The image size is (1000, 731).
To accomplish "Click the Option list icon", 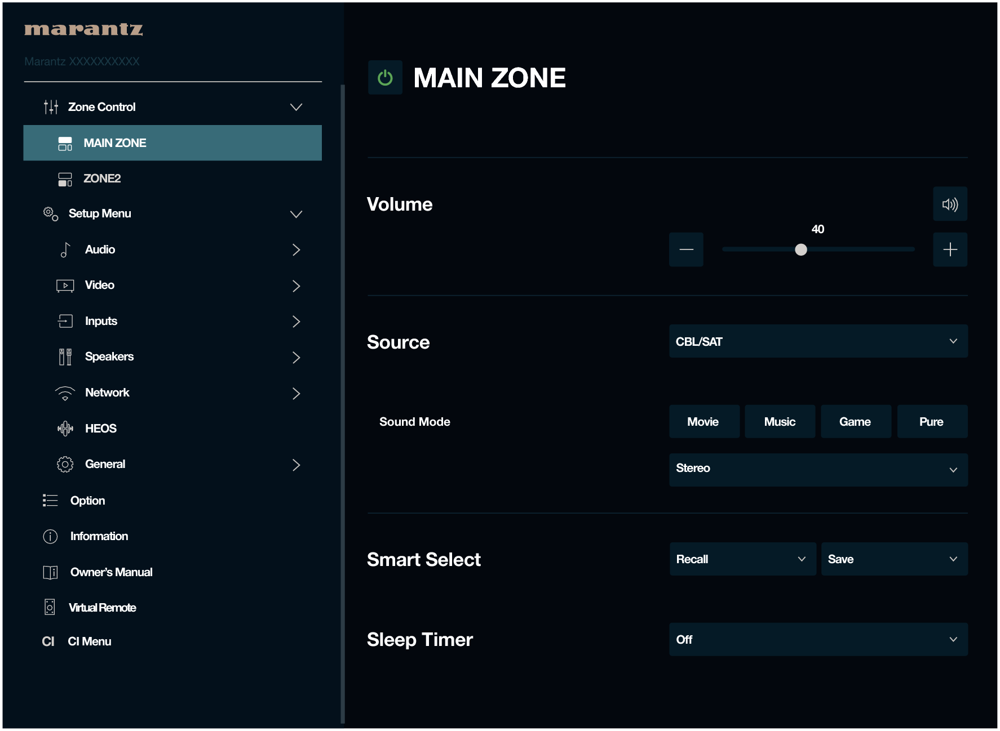I will [50, 501].
